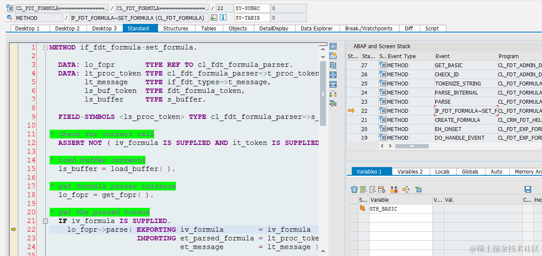Click the program list icon at top-left header

point(10,8)
